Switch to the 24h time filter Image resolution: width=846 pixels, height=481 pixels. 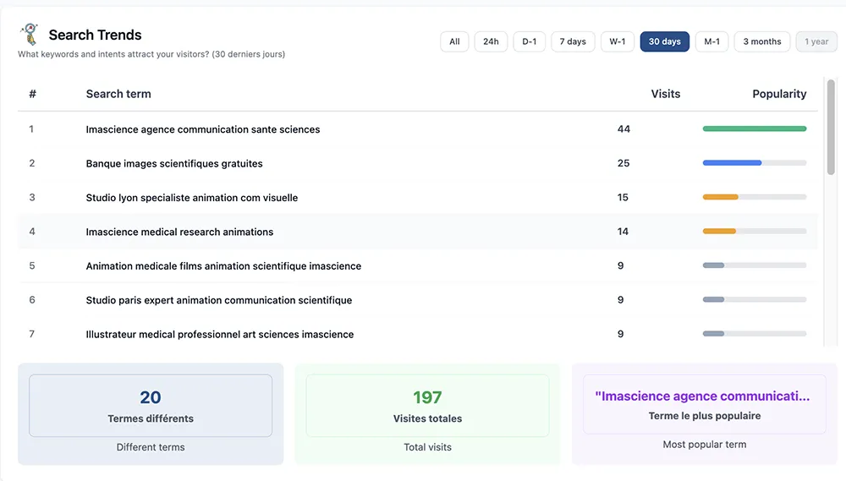[491, 41]
